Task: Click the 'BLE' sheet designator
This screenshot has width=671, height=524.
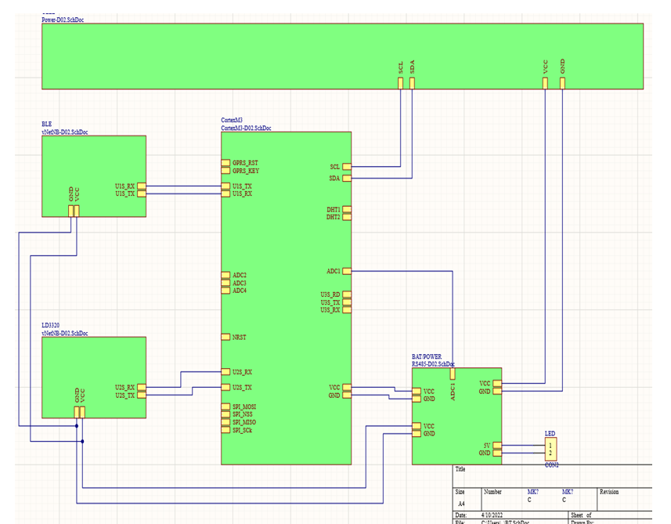Action: (47, 125)
